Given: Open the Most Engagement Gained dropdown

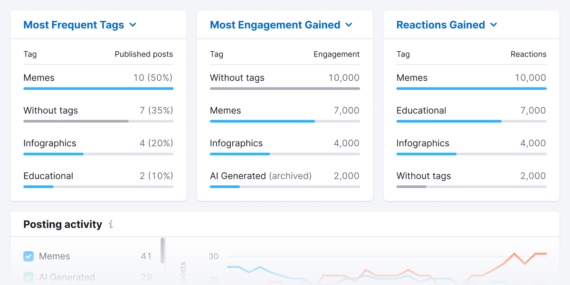Looking at the screenshot, I should coord(349,25).
